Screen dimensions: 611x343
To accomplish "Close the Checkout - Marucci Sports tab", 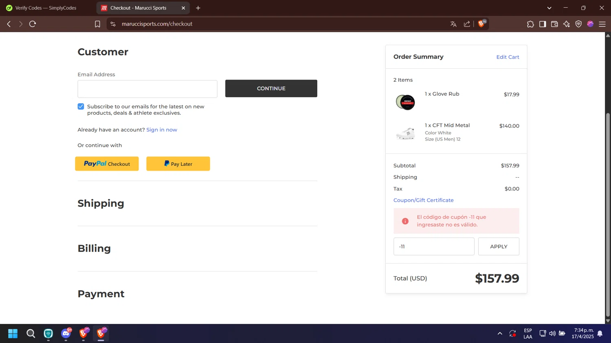I will pos(183,8).
